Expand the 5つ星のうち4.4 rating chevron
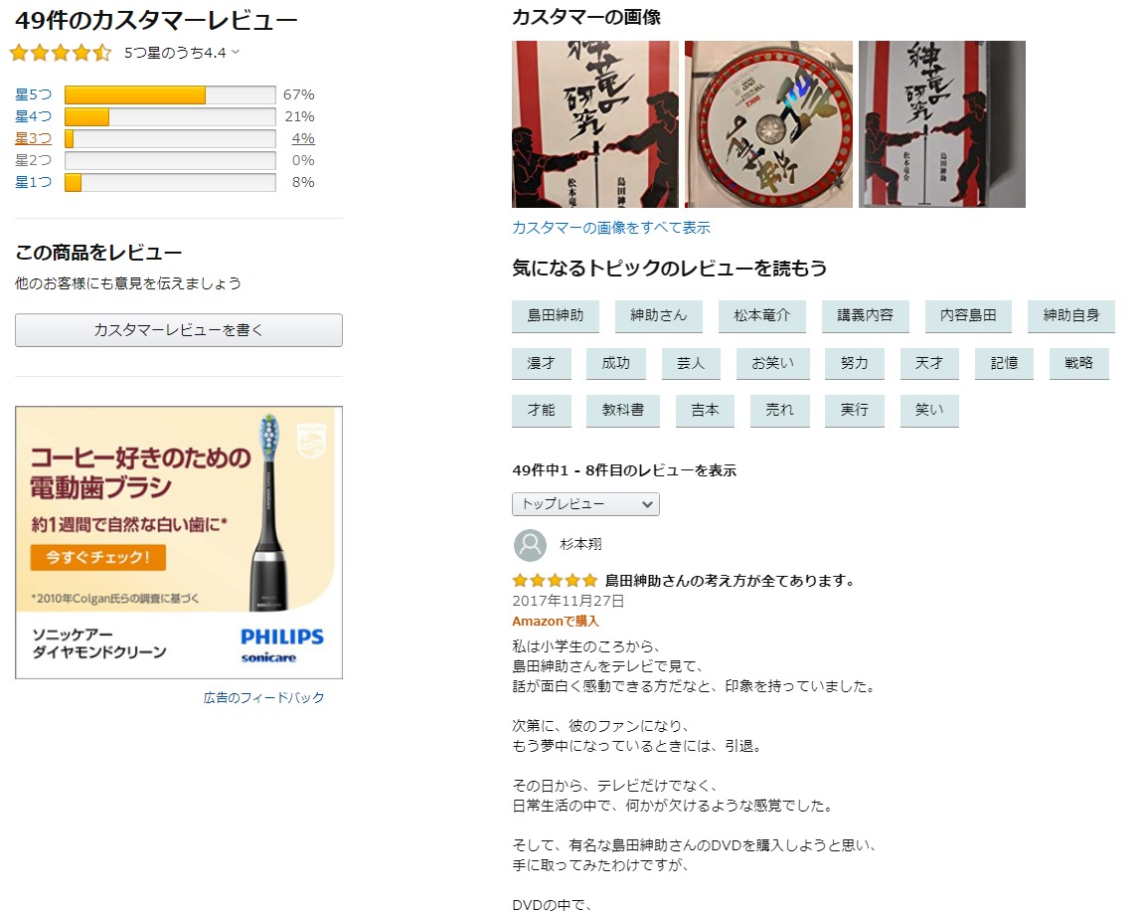The width and height of the screenshot is (1144, 912). pos(235,52)
